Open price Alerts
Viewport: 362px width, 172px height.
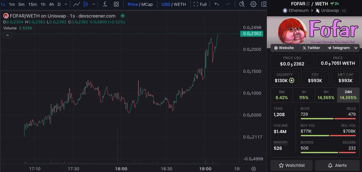point(337,165)
